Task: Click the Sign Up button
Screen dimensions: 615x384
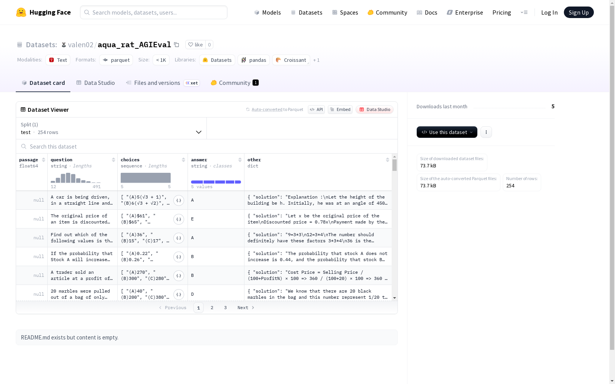Action: (x=578, y=12)
